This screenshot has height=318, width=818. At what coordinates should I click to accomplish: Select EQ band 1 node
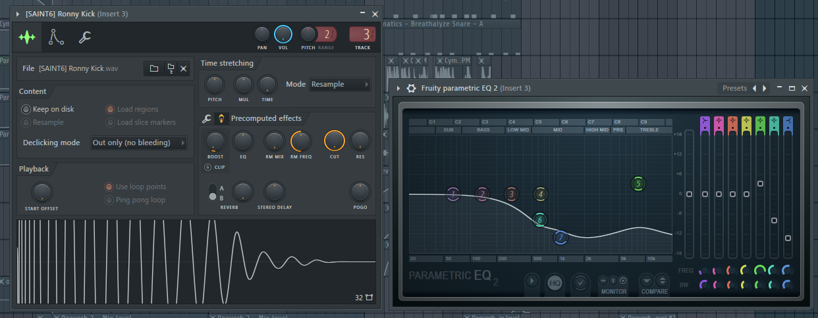coord(452,194)
